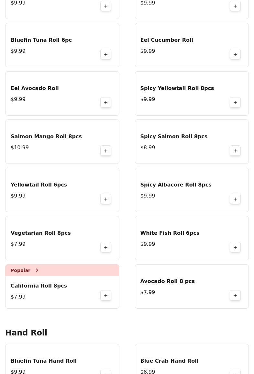Add California Roll 8pcs to cart
The height and width of the screenshot is (374, 254).
click(106, 296)
